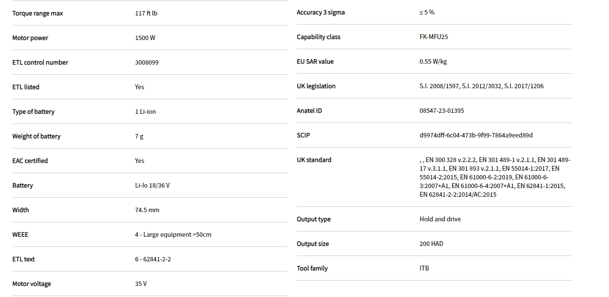This screenshot has width=609, height=297.
Task: Click the WEEE Large equipment value
Action: pyautogui.click(x=173, y=235)
